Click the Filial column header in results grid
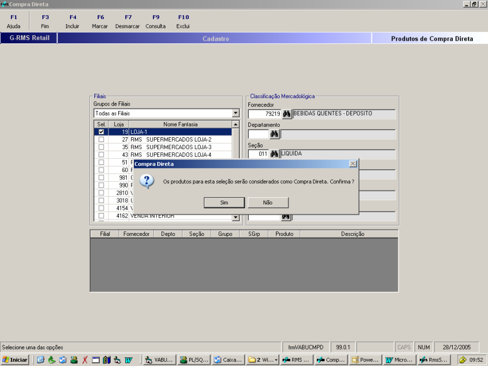Image resolution: width=488 pixels, height=366 pixels. (x=105, y=234)
